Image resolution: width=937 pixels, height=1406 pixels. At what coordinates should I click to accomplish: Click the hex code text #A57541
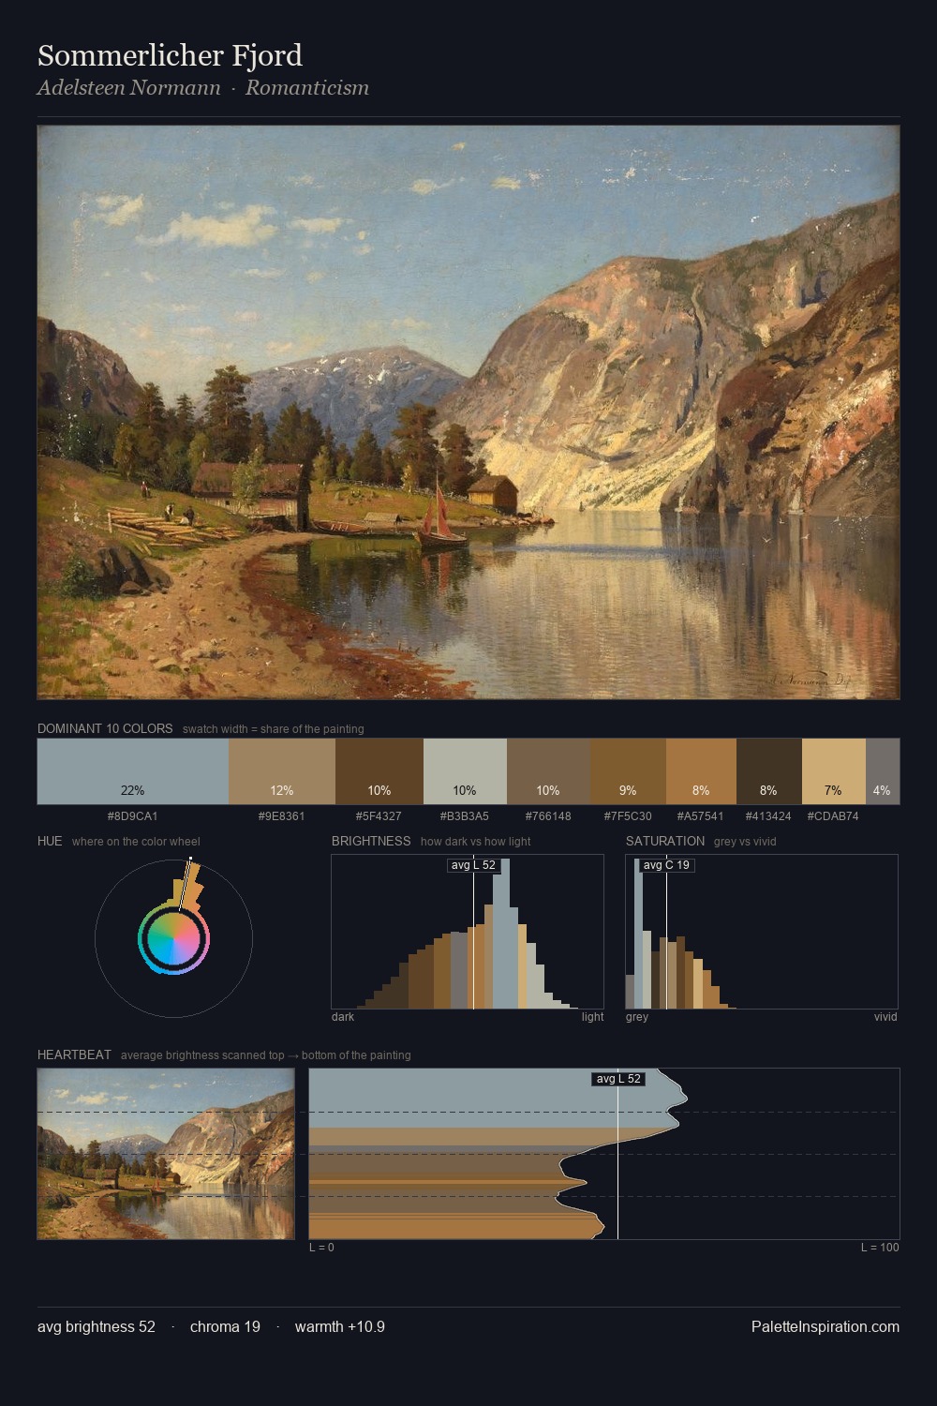pos(701,816)
